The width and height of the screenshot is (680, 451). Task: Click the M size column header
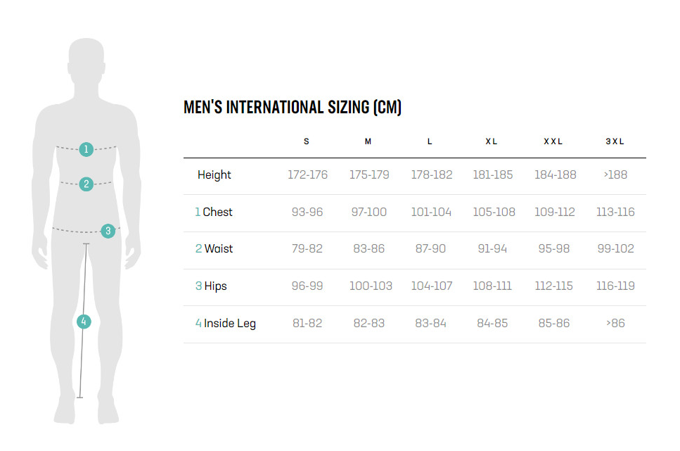pos(368,141)
